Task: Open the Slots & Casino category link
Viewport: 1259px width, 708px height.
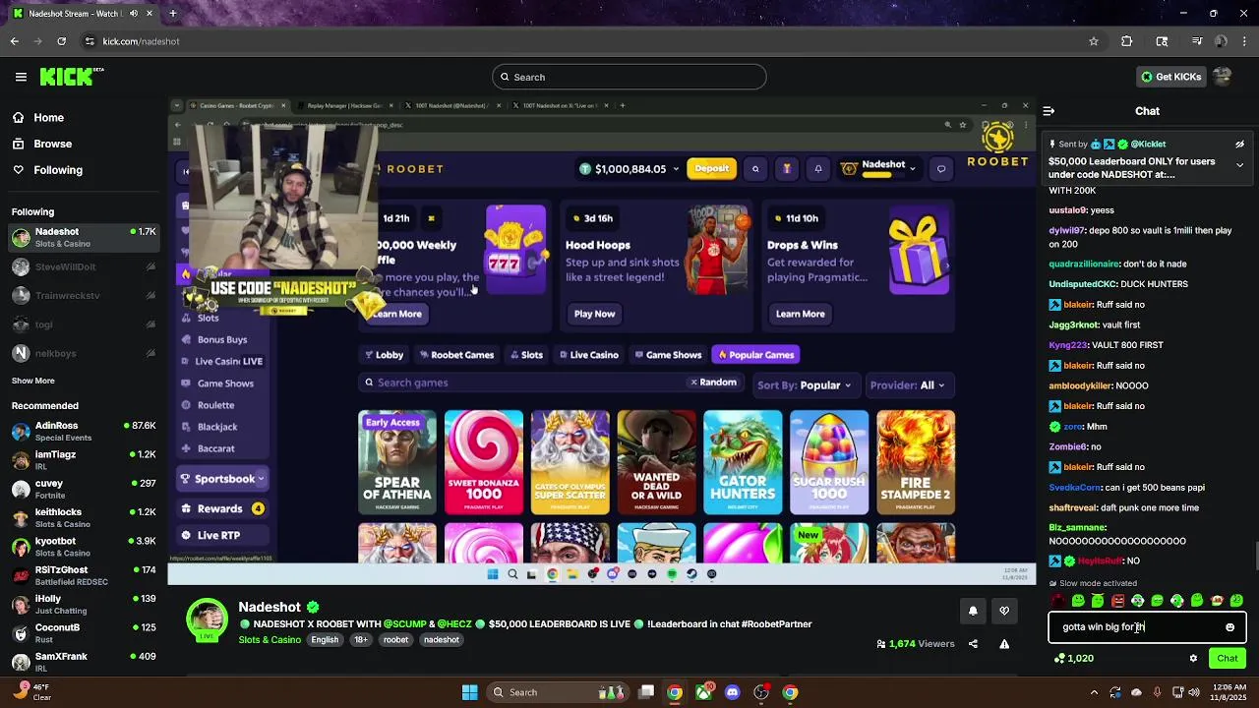Action: (x=270, y=640)
